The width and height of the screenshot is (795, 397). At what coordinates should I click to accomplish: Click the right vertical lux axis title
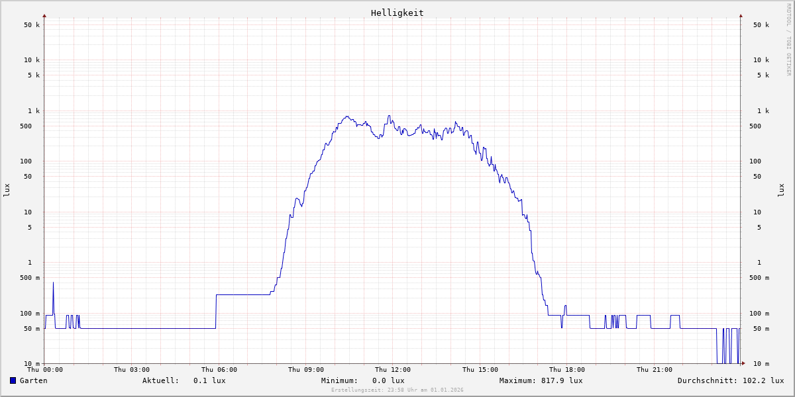click(x=781, y=190)
